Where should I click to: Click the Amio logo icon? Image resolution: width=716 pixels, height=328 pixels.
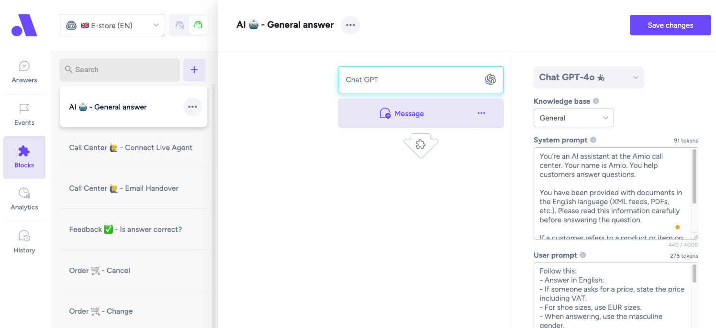pyautogui.click(x=24, y=25)
